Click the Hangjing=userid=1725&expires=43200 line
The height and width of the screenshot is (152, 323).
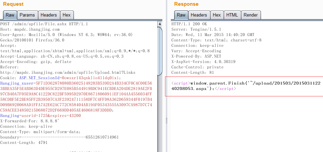40,116
